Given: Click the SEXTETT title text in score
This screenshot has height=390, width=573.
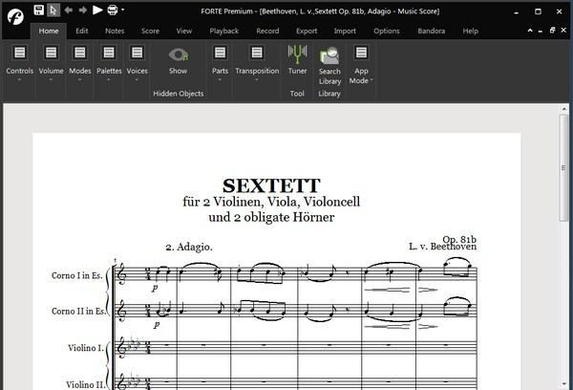Looking at the screenshot, I should coord(271,184).
